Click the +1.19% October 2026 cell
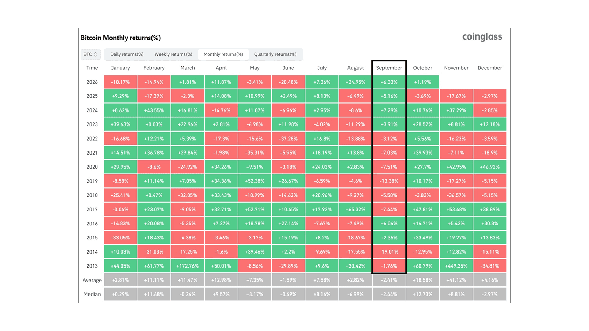The width and height of the screenshot is (589, 331). [x=422, y=82]
